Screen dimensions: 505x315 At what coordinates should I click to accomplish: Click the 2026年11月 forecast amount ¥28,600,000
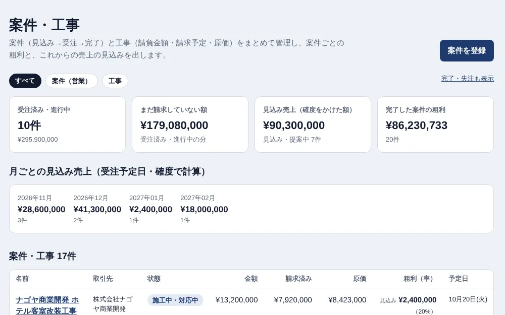pyautogui.click(x=41, y=209)
